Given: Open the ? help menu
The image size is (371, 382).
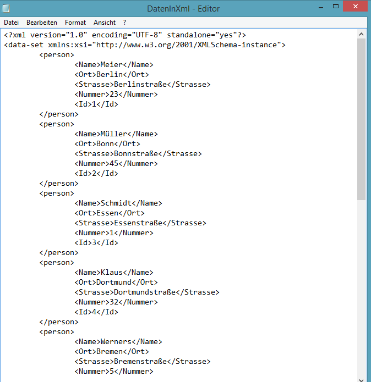Looking at the screenshot, I should tap(124, 23).
